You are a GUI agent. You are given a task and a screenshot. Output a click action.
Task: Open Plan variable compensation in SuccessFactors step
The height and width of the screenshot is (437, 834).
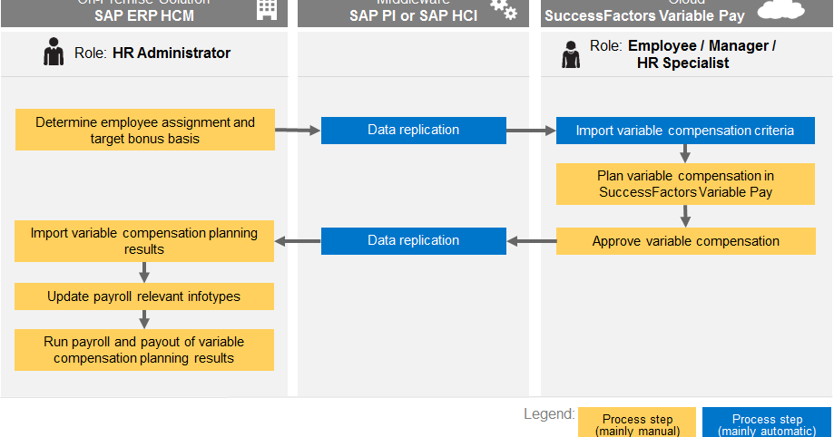pyautogui.click(x=685, y=184)
